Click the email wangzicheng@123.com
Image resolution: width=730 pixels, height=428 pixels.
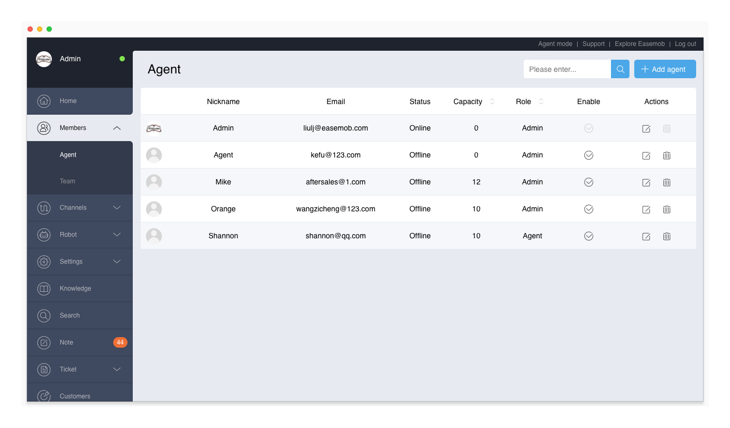336,209
